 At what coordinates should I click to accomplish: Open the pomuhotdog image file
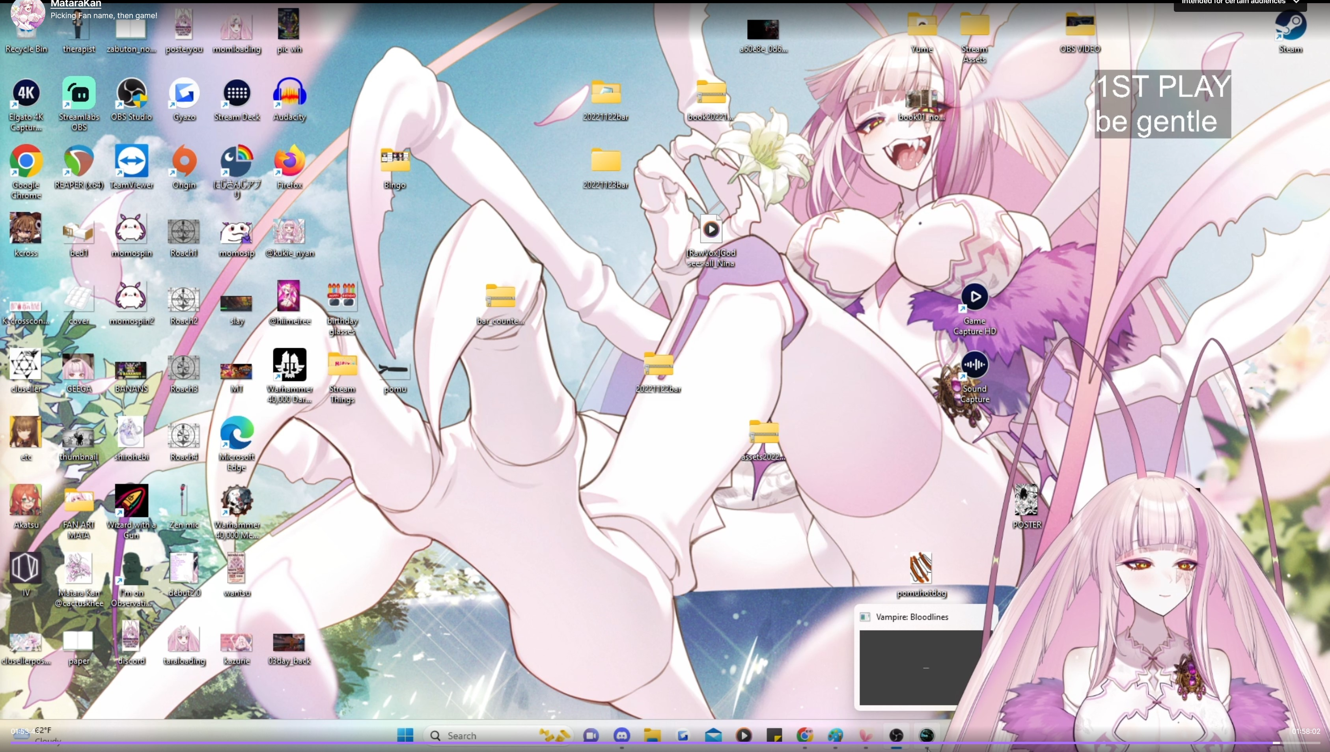click(921, 574)
